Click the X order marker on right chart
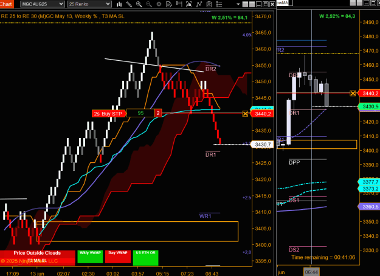The width and height of the screenshot is (380, 276). click(x=353, y=93)
